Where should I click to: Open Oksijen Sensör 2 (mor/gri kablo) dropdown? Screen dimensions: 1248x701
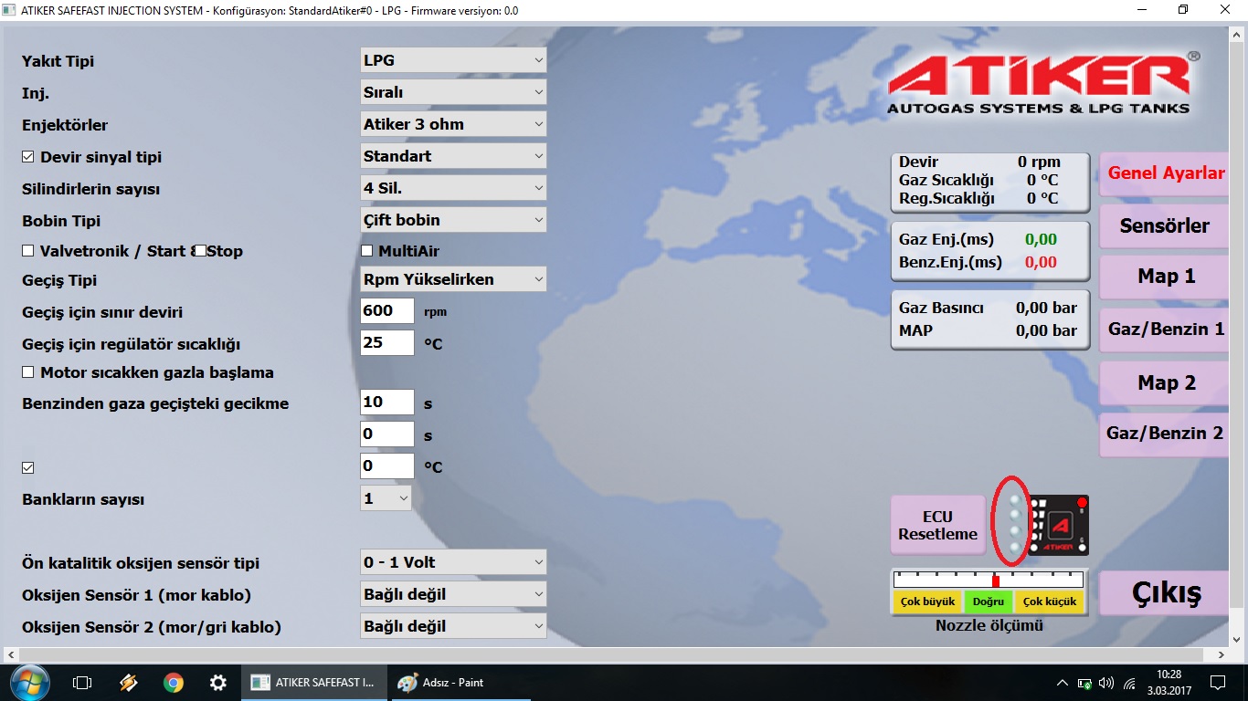click(x=454, y=626)
